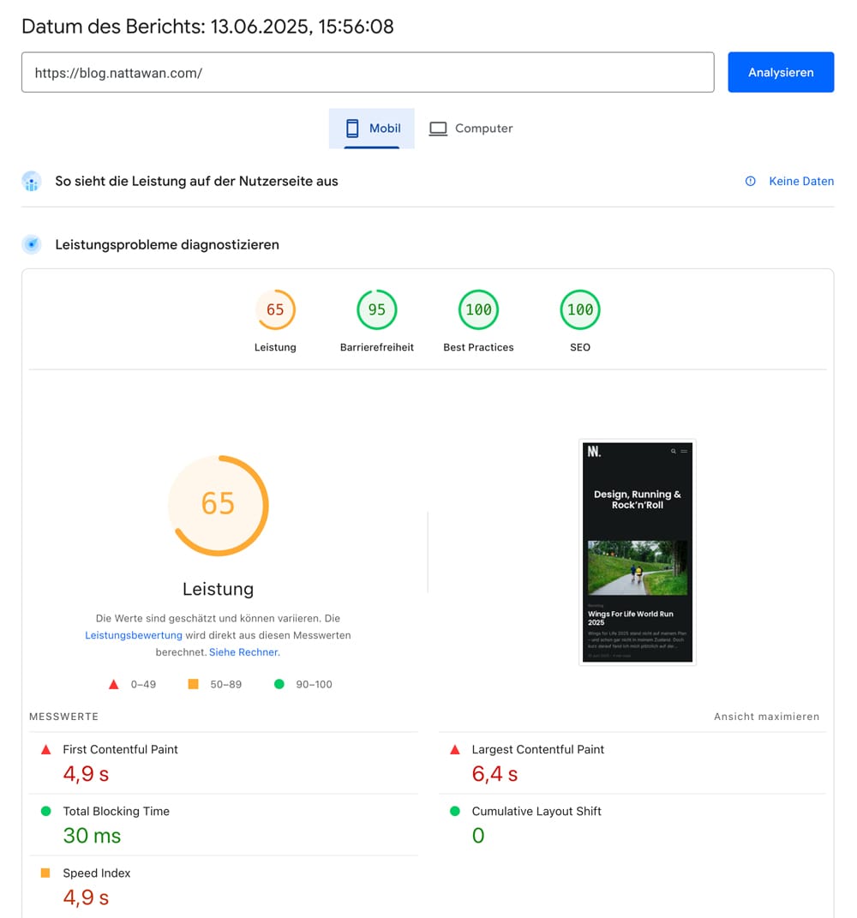Click the SEO category label
This screenshot has height=918, width=857.
[580, 347]
